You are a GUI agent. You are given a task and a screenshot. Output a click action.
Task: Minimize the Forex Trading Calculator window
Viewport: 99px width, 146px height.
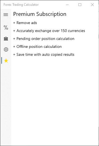[x=67, y=5]
